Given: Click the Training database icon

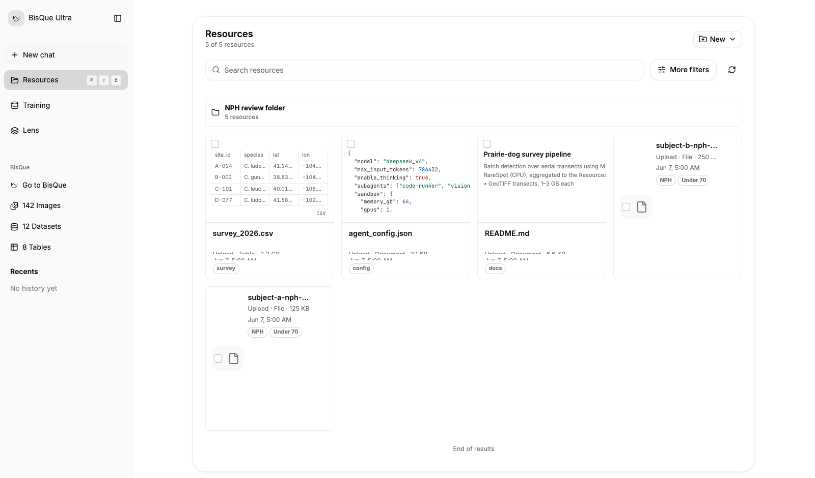Looking at the screenshot, I should coord(15,105).
